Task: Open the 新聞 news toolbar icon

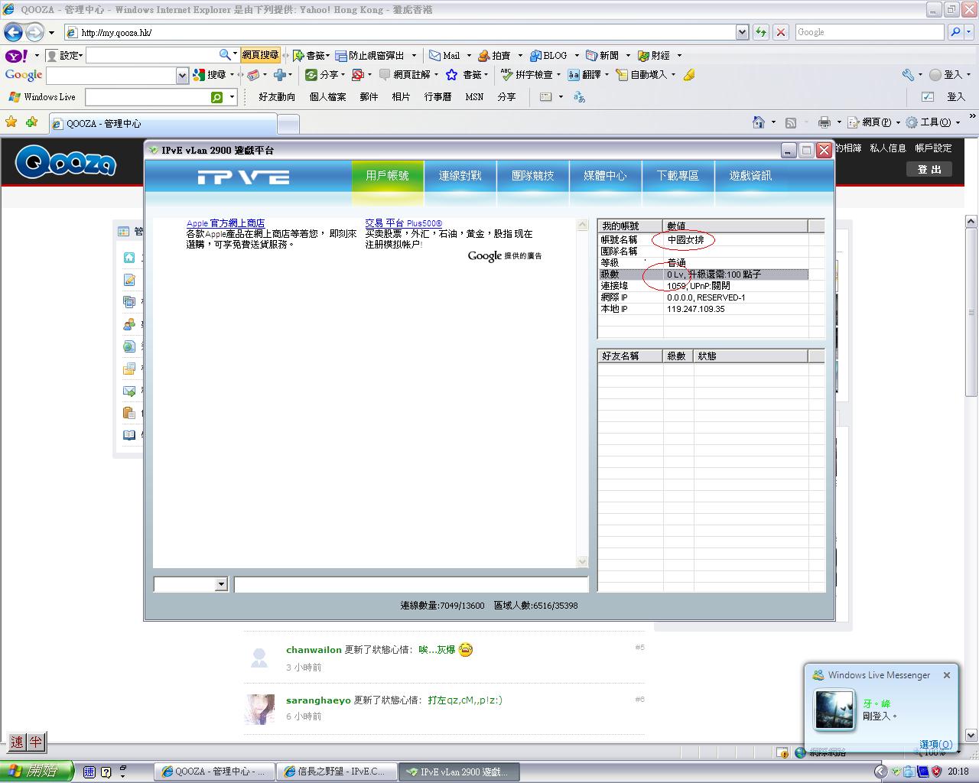Action: (591, 55)
